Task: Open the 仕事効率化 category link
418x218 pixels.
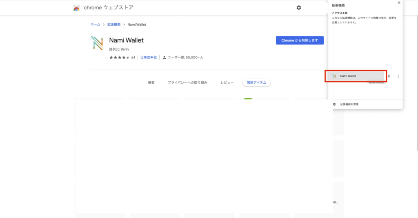Action: tap(149, 58)
